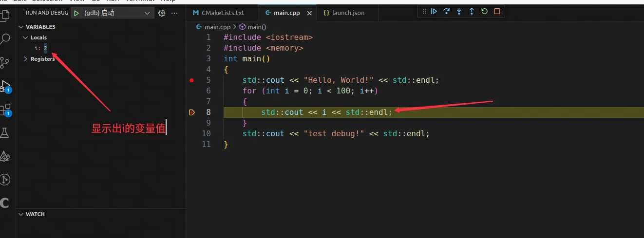The height and width of the screenshot is (238, 644).
Task: Click #include <iostream> on line 1
Action: [268, 37]
